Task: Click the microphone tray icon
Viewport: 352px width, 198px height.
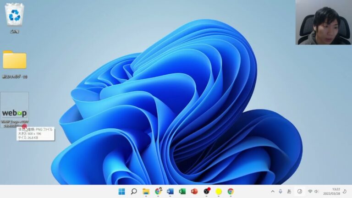Action: point(280,191)
